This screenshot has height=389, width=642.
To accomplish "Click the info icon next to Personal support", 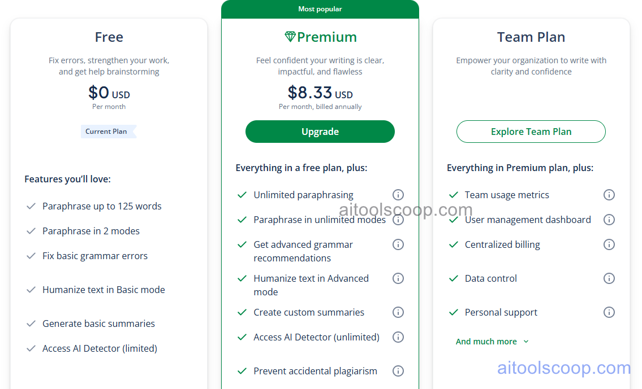I will coord(609,312).
